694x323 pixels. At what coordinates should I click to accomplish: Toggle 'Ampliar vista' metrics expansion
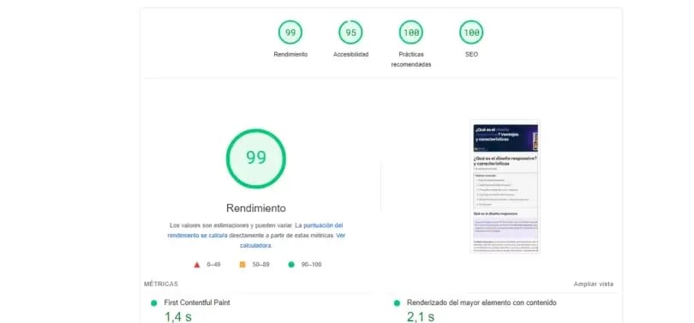[594, 284]
